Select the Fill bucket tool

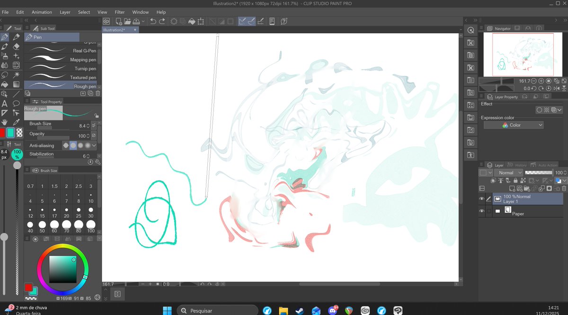[5, 84]
